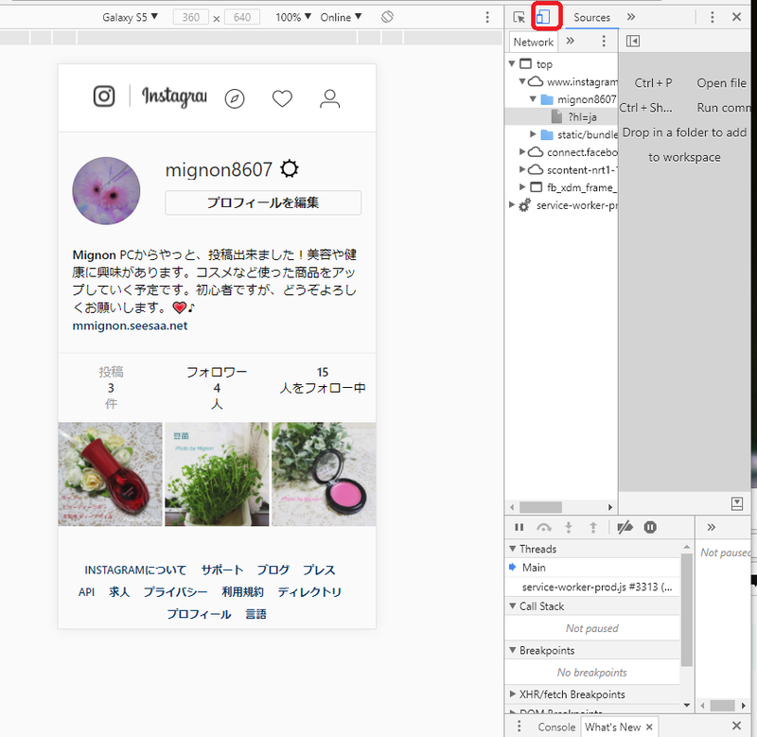Image resolution: width=757 pixels, height=737 pixels.
Task: Open the console drawer three-dot menu
Action: point(519,727)
